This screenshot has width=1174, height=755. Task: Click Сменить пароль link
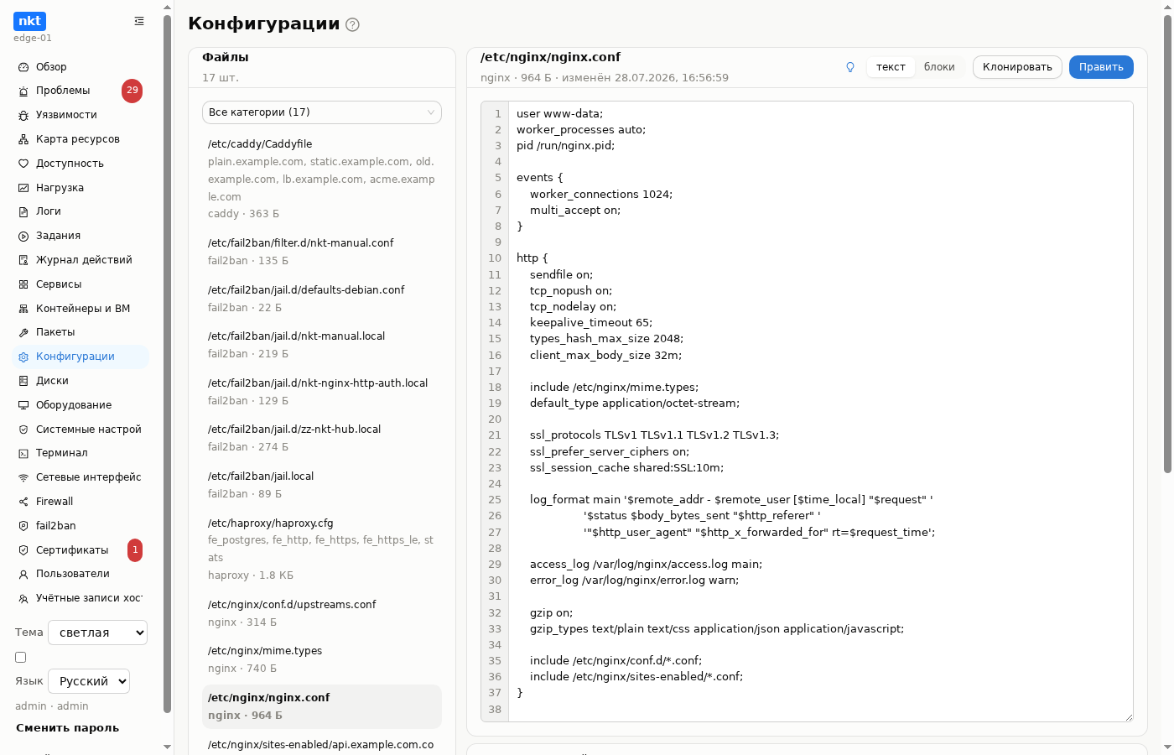(67, 728)
